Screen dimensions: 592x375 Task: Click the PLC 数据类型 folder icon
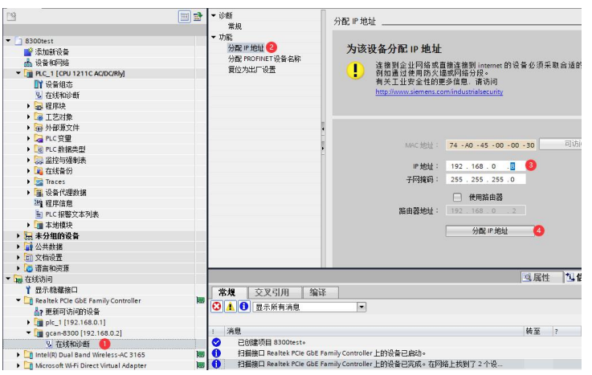click(x=39, y=149)
